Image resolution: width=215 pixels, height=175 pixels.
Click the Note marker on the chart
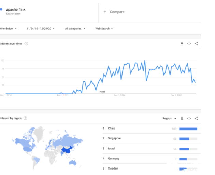(x=102, y=92)
